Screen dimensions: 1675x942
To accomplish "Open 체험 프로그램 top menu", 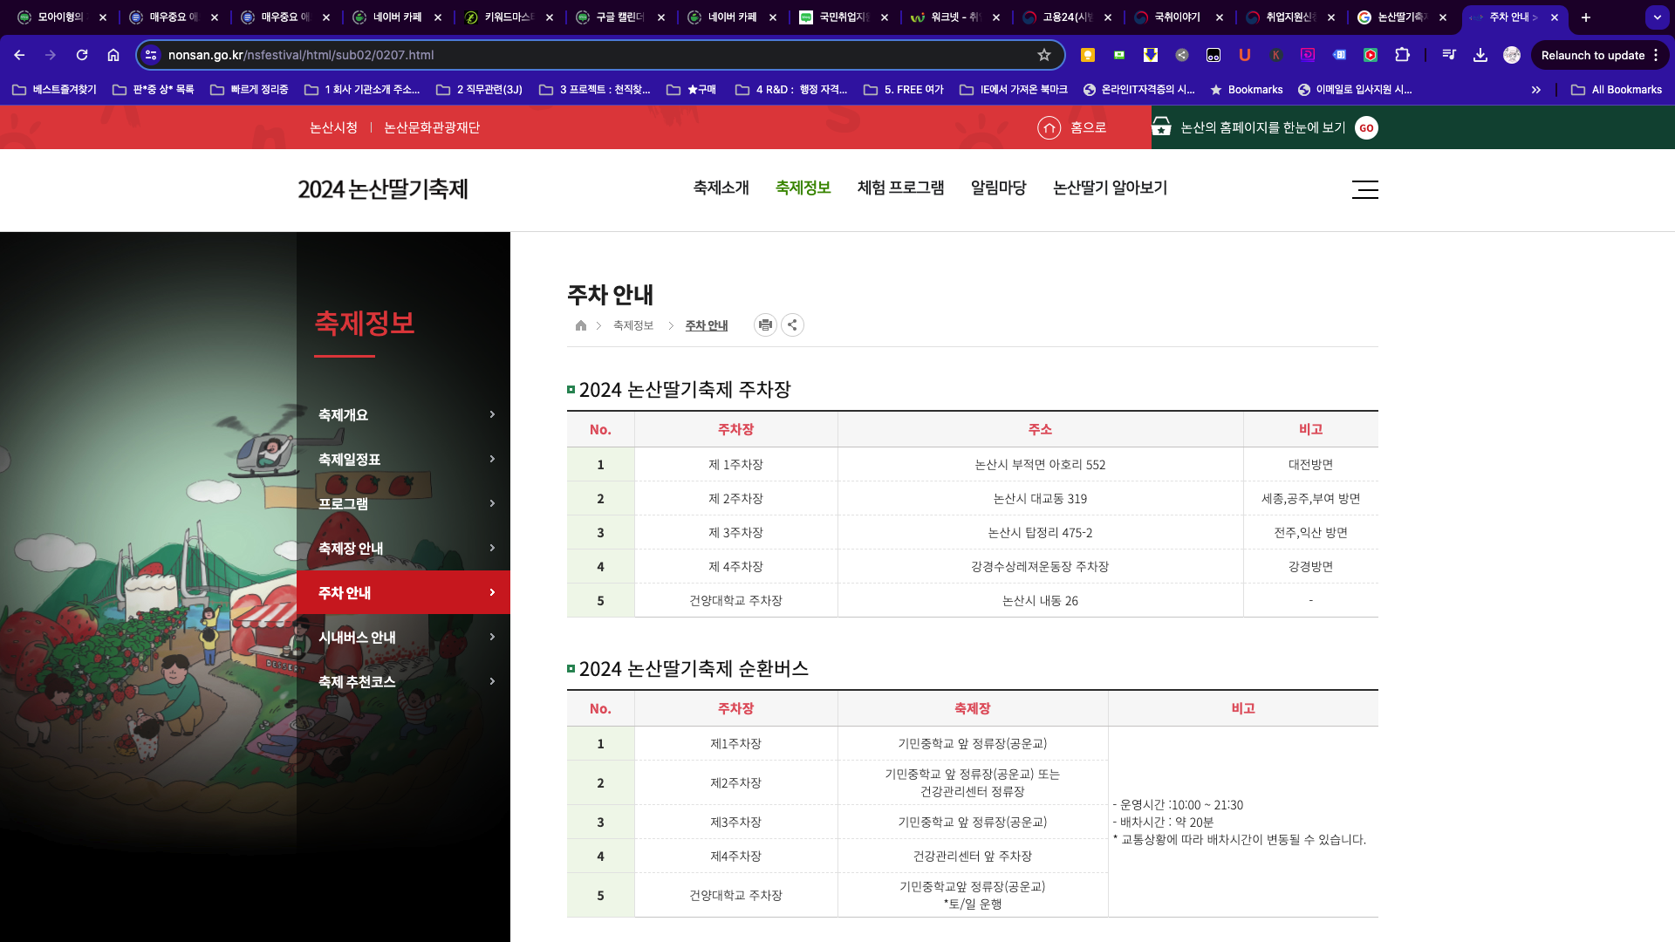I will point(900,188).
